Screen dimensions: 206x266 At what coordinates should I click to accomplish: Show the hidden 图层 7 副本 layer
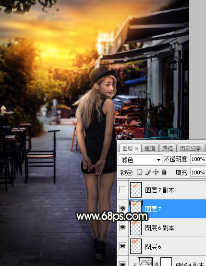[122, 190]
